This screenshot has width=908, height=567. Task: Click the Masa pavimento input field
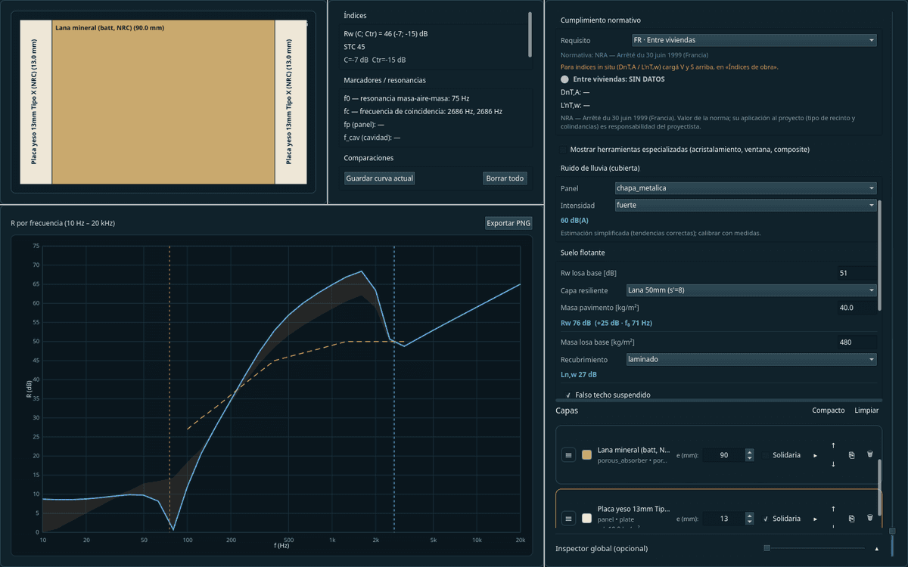click(x=857, y=308)
